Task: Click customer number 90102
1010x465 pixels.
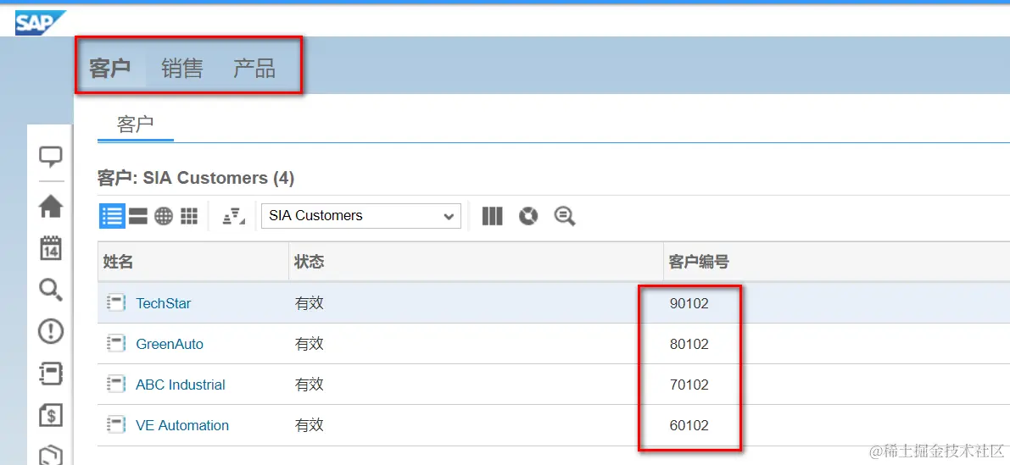Action: tap(689, 303)
